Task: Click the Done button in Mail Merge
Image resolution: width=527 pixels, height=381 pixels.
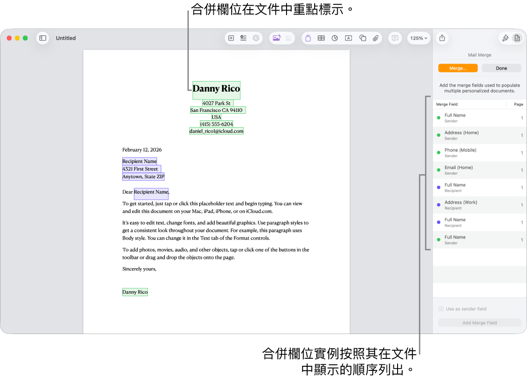Action: (501, 68)
